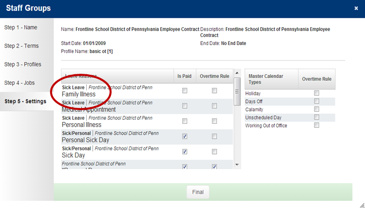This screenshot has height=208, width=365.
Task: Uncheck Is Paid for Sick Day
Action: tap(185, 151)
